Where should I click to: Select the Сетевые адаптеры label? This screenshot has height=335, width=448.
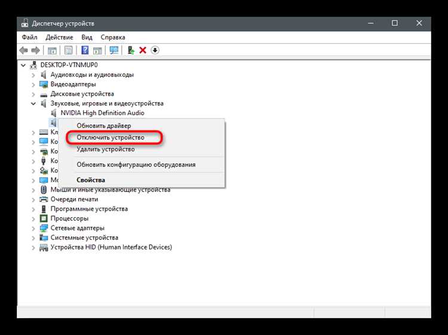78,228
